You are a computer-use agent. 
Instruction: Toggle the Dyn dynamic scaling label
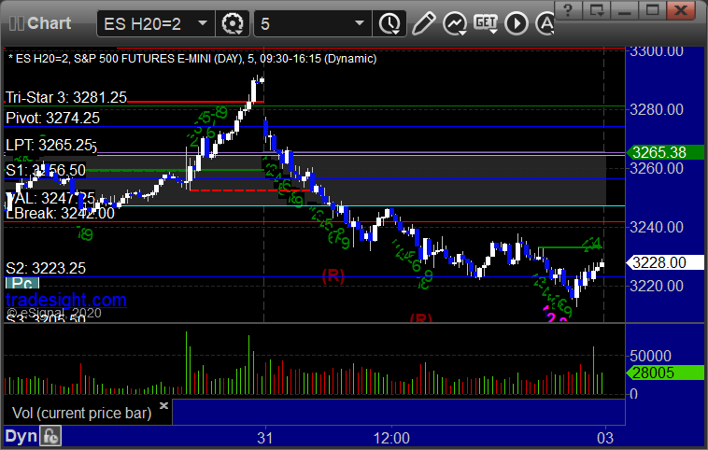(x=21, y=436)
